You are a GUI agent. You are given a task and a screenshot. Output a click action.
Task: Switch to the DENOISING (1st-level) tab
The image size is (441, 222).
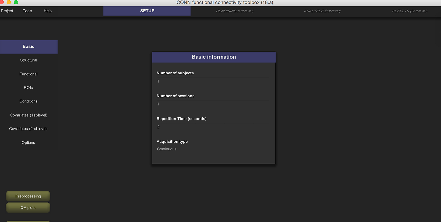(235, 11)
